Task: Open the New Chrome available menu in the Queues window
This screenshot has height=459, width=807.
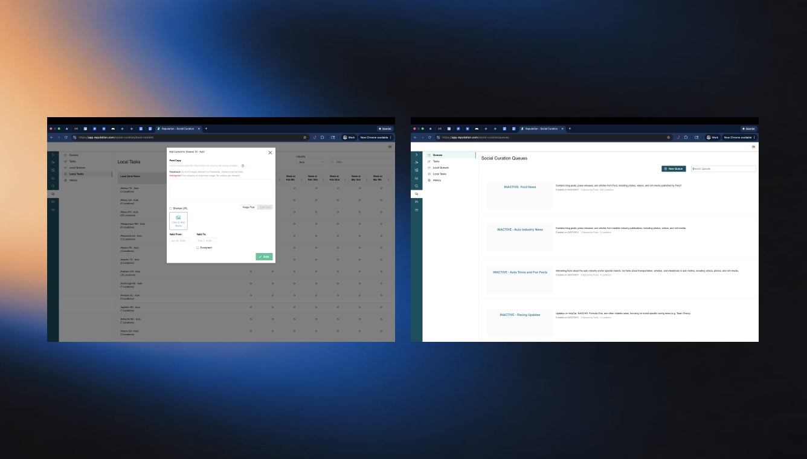Action: point(739,137)
